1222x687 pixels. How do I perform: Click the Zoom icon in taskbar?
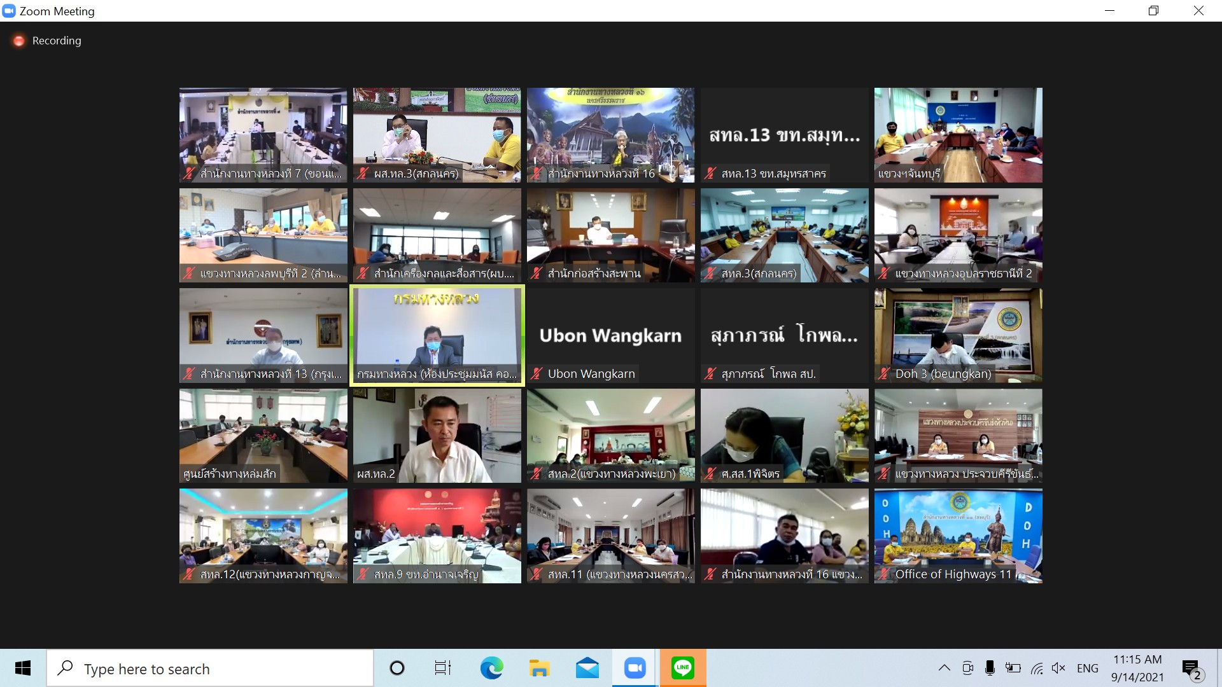point(635,668)
